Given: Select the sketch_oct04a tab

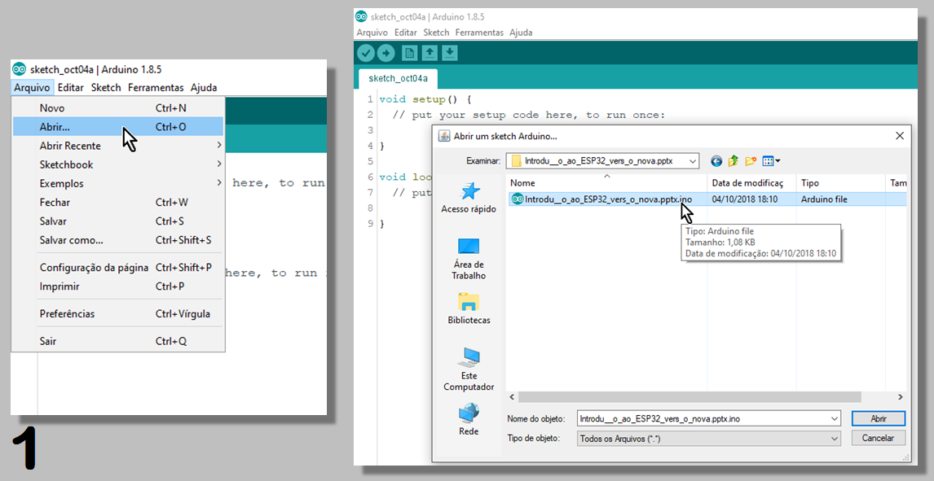Looking at the screenshot, I should 398,78.
